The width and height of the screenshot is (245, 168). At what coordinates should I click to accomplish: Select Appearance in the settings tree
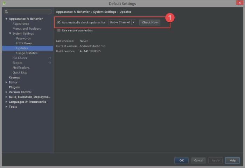click(21, 24)
